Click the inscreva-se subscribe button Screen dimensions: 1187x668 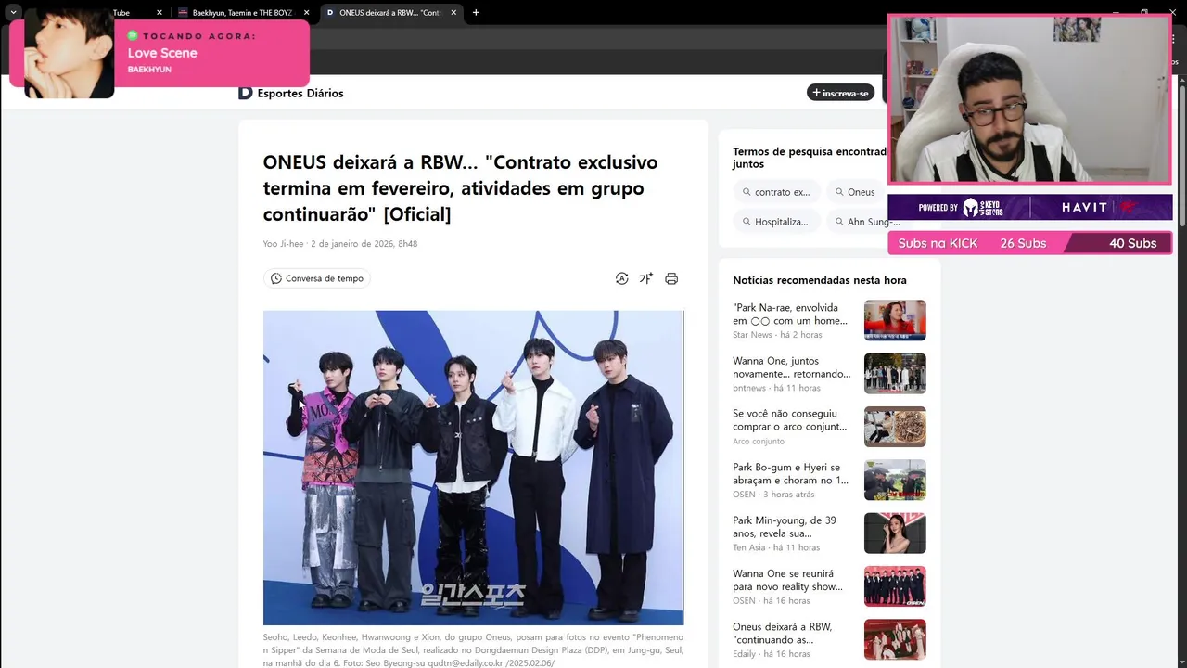point(840,93)
